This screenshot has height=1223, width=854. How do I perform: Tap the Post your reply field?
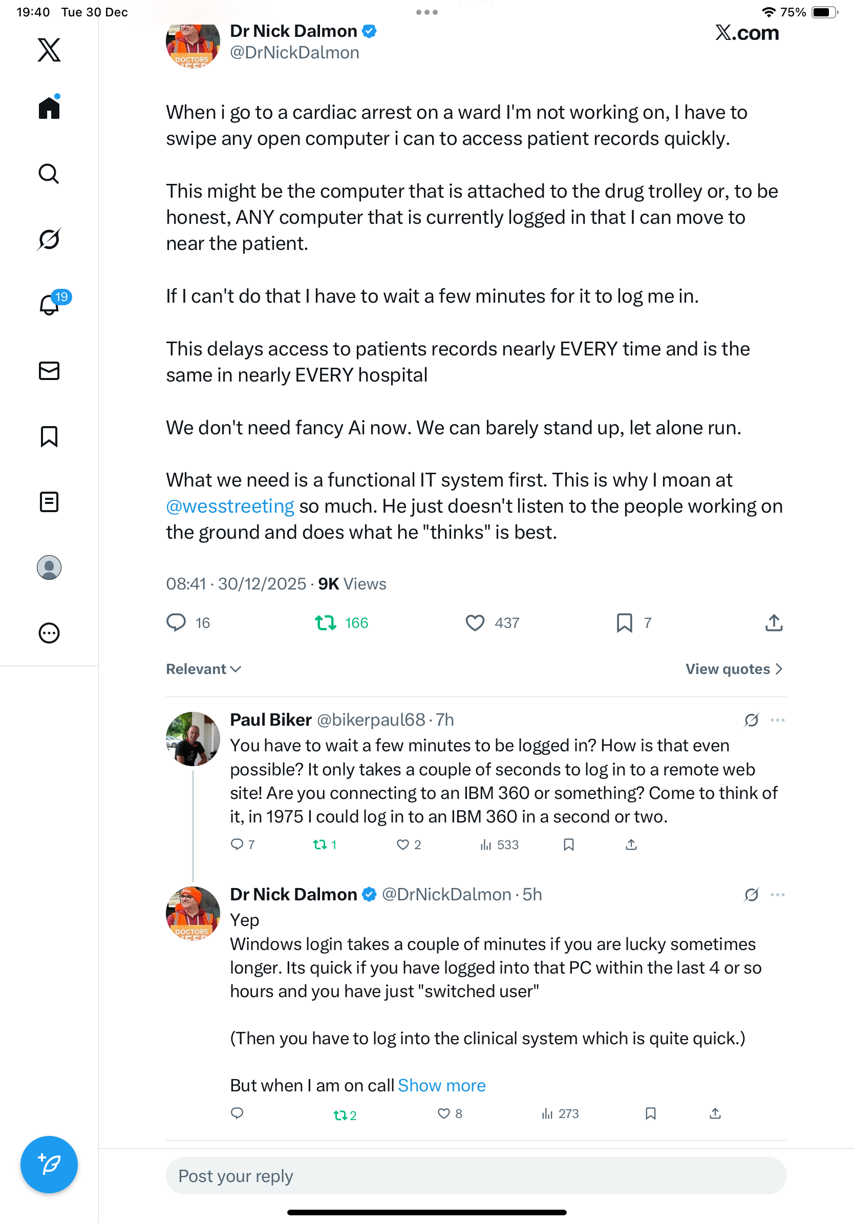[x=476, y=1175]
